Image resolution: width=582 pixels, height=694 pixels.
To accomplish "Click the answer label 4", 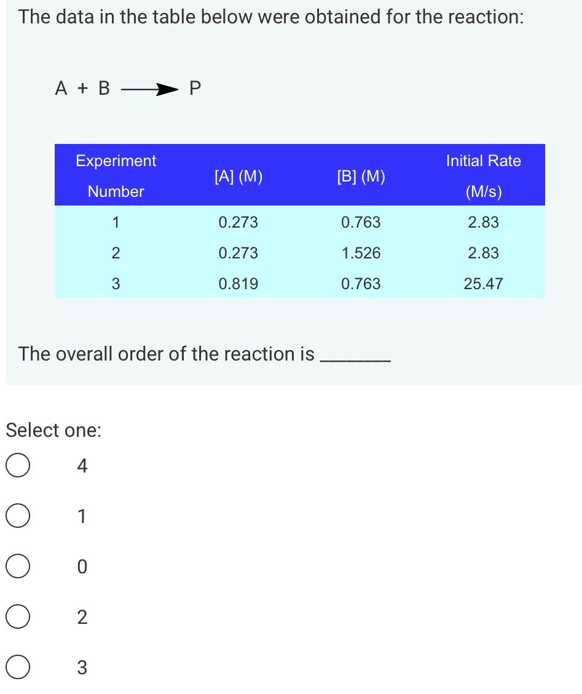I will [x=82, y=466].
